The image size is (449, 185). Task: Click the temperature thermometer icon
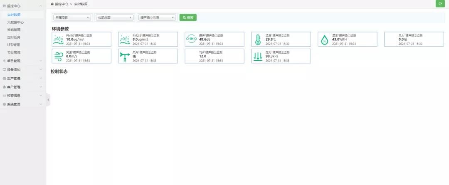[x=258, y=40]
